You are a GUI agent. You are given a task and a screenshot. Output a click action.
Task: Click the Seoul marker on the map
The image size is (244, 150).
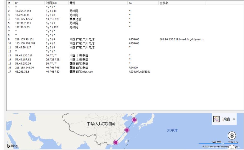pyautogui.click(x=134, y=120)
